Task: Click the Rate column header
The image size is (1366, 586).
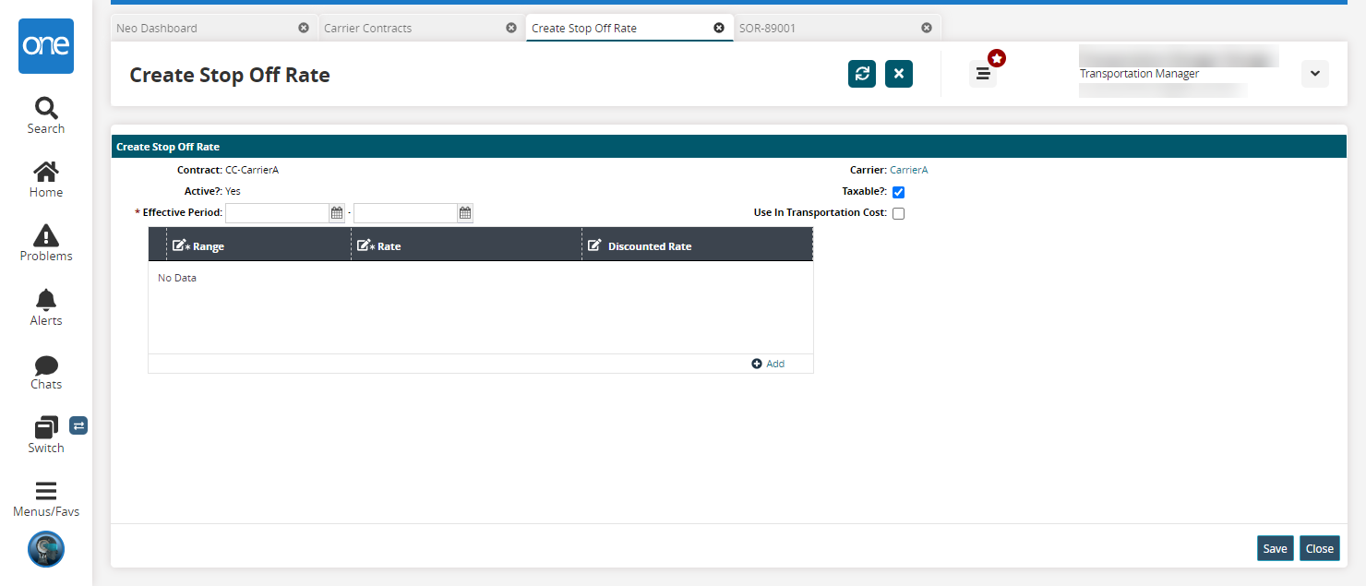Action: click(466, 245)
